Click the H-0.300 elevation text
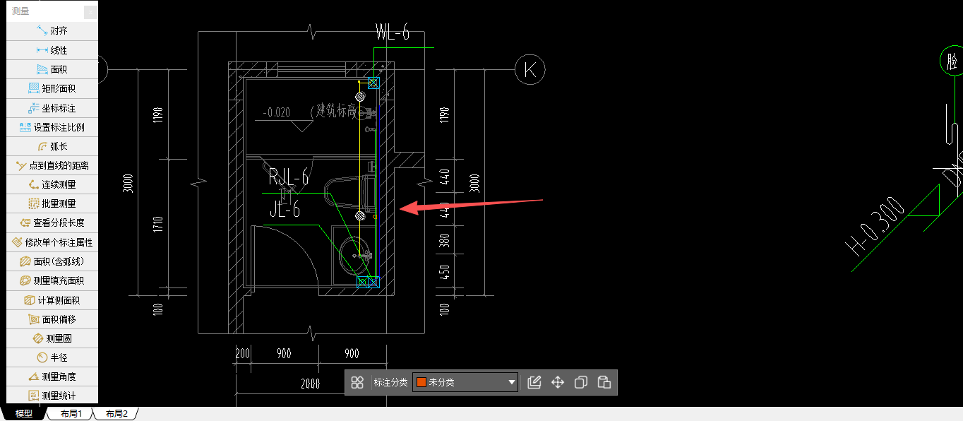Image resolution: width=963 pixels, height=421 pixels. click(875, 226)
